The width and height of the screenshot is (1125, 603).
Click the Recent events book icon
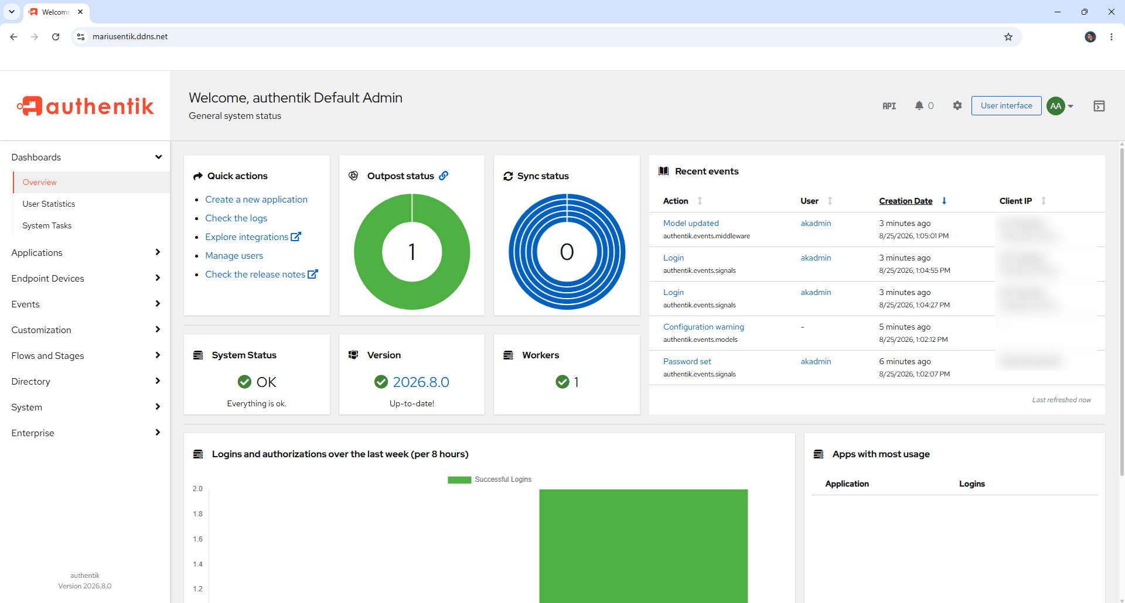pos(664,171)
